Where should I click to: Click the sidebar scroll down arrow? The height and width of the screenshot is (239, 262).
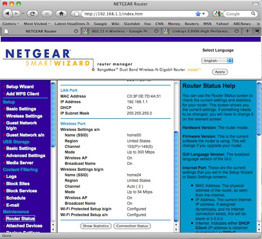pyautogui.click(x=53, y=230)
